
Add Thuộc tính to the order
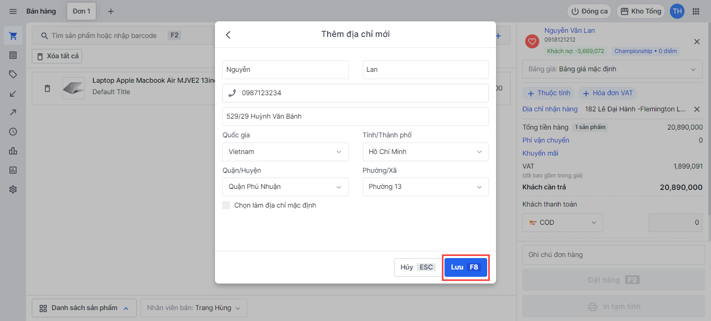coord(549,93)
